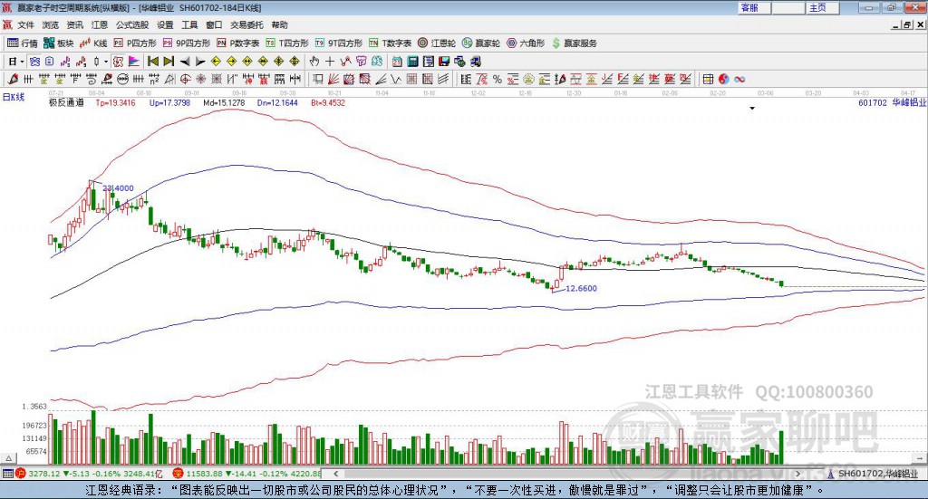Select the hand pan tool
This screenshot has width=928, height=499.
point(314,62)
